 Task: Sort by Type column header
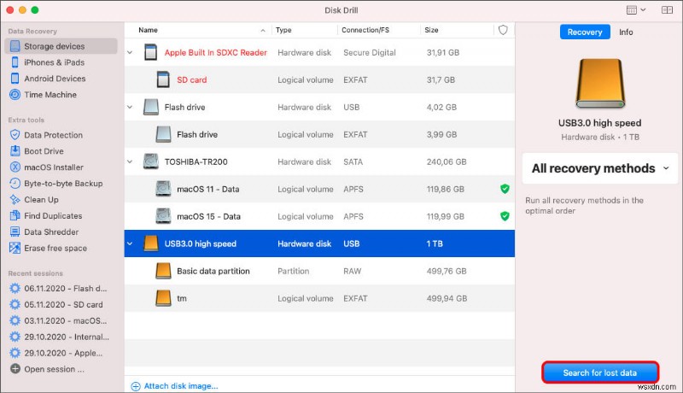click(283, 30)
